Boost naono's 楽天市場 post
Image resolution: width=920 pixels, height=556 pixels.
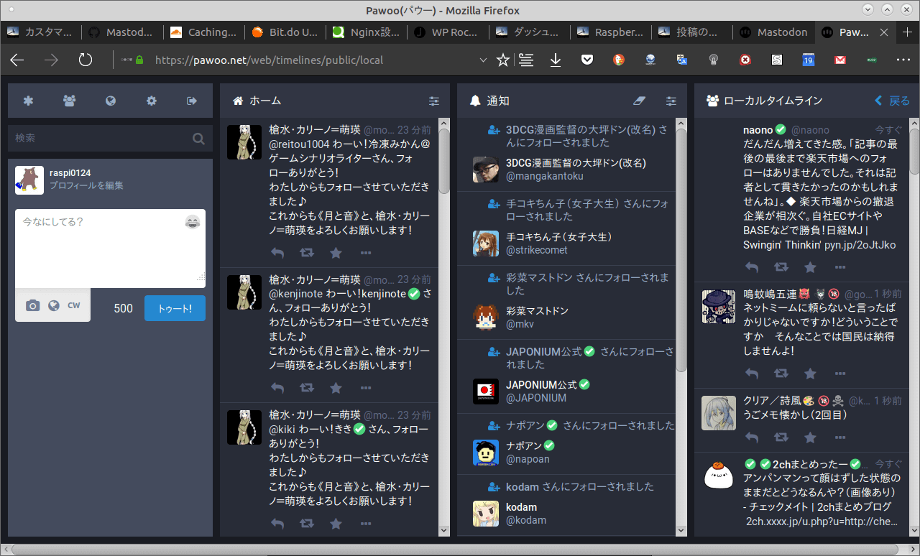781,267
